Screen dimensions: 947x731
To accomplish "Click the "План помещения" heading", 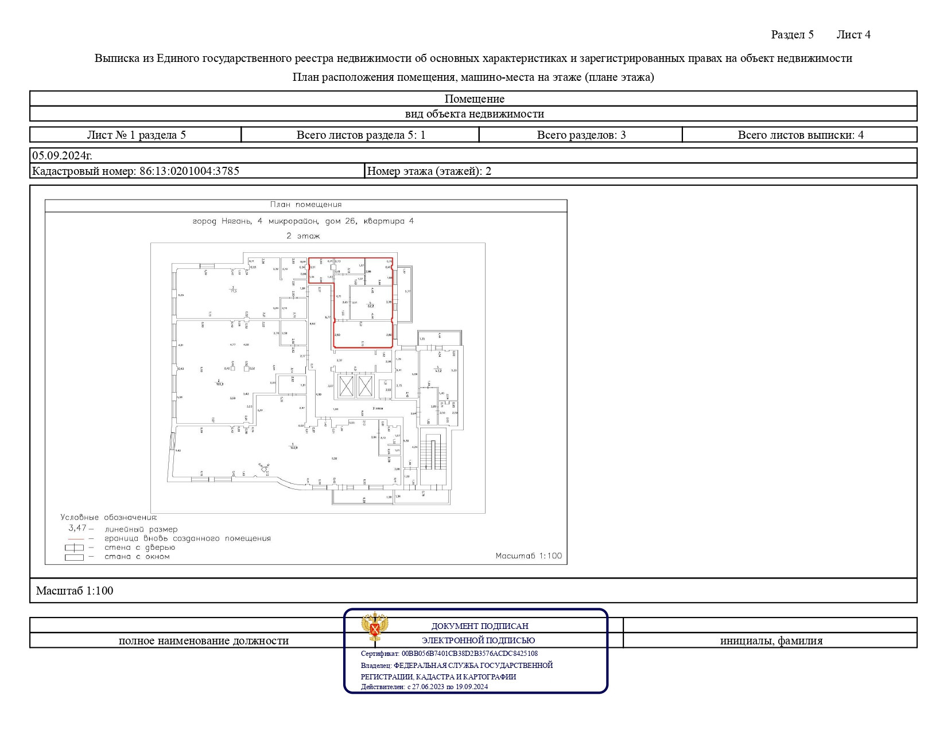I will pos(306,205).
